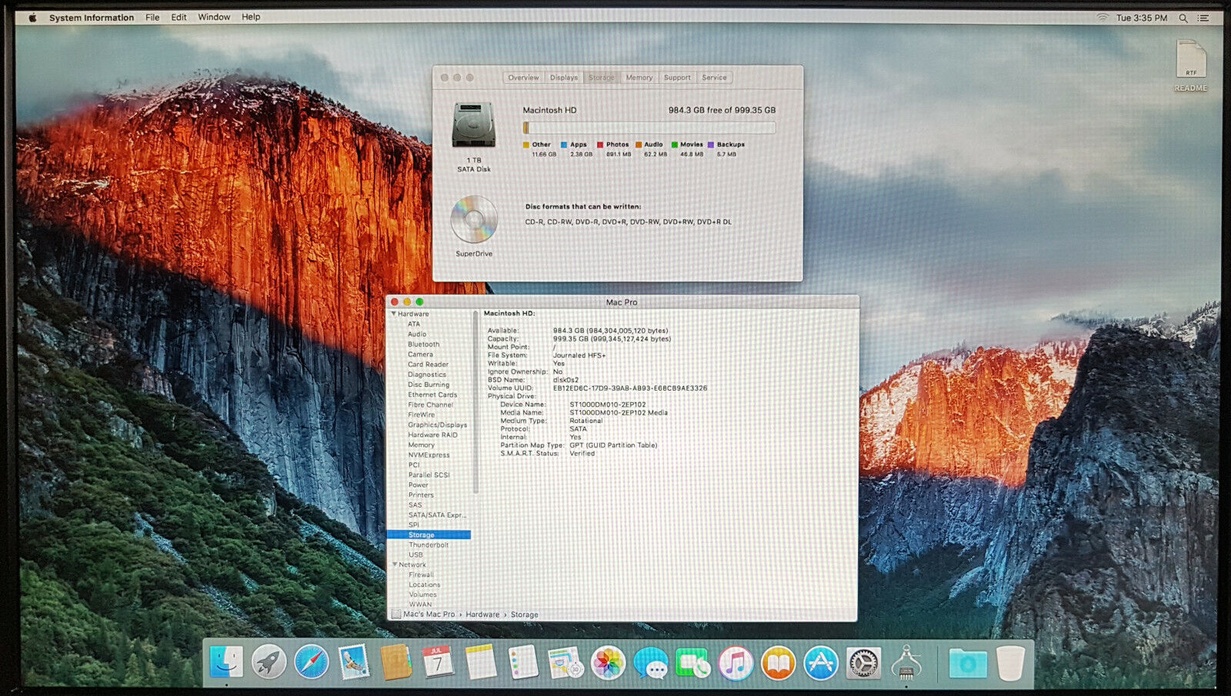
Task: Select Thunderbolt in sidebar
Action: pos(429,544)
